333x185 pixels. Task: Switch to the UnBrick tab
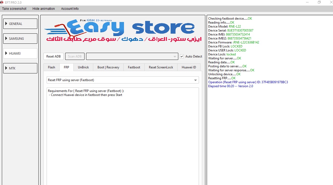tap(83, 67)
